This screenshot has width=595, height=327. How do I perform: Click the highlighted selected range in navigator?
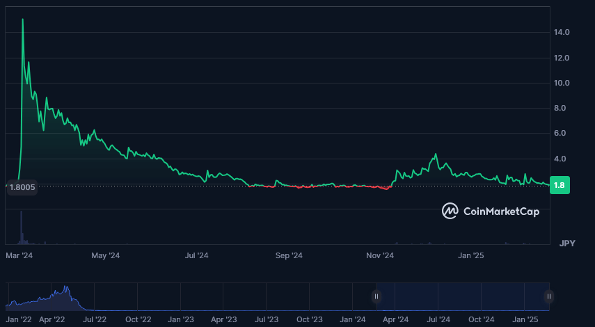pyautogui.click(x=463, y=296)
